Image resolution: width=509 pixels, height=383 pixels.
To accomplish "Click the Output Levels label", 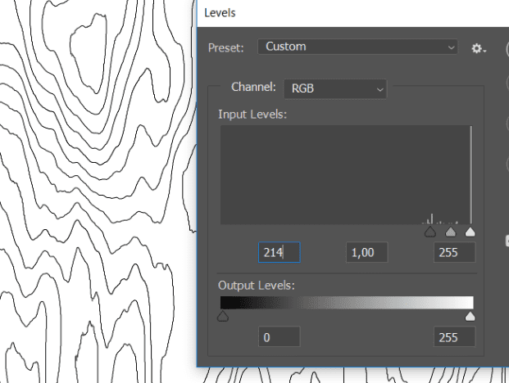I will [257, 286].
